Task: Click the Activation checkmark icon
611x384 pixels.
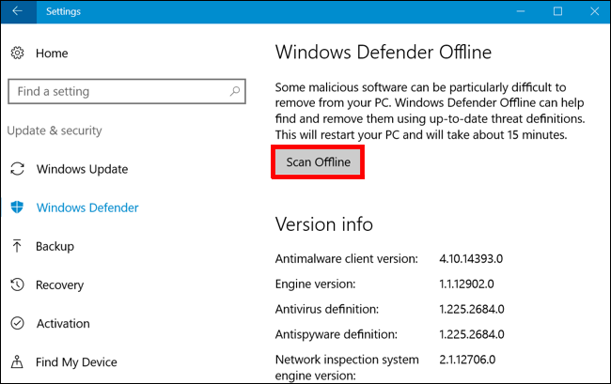Action: click(17, 323)
